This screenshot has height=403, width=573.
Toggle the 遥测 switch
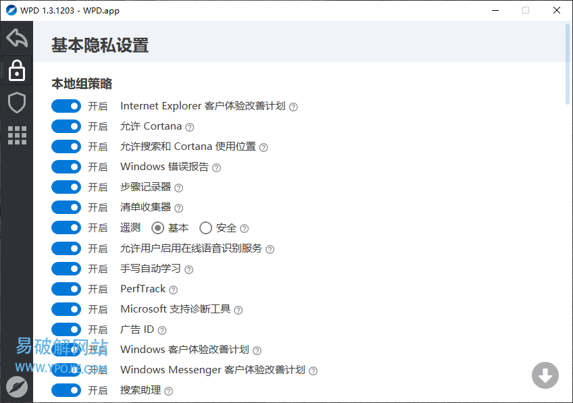pyautogui.click(x=66, y=227)
